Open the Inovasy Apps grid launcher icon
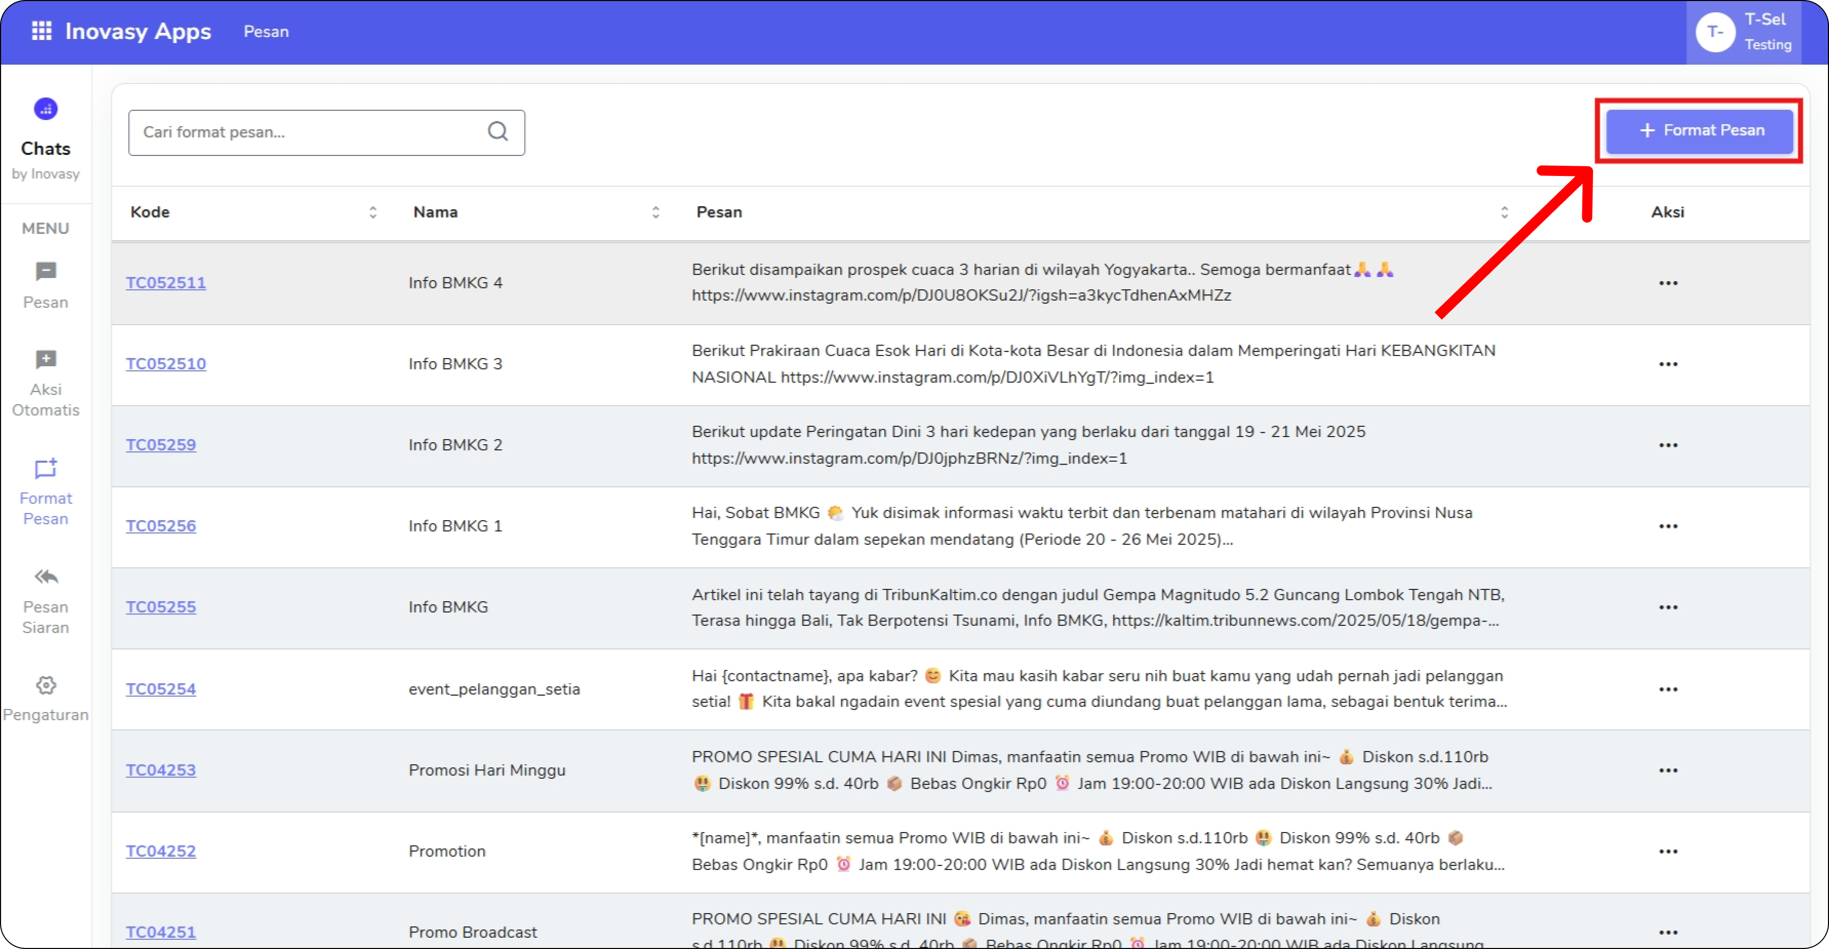The width and height of the screenshot is (1829, 949). pyautogui.click(x=41, y=31)
